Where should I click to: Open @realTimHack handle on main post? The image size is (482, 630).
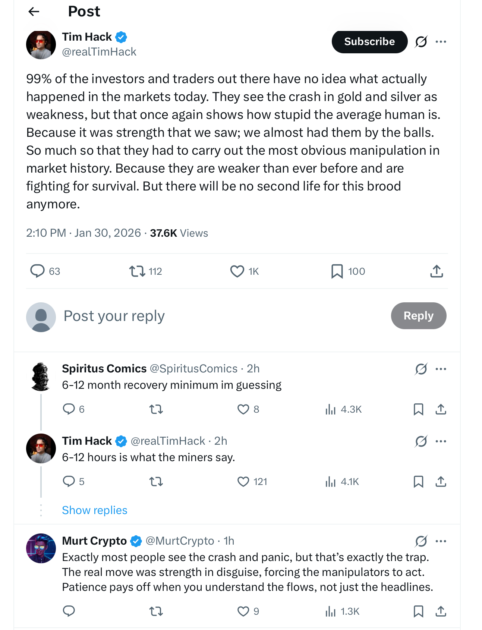pyautogui.click(x=99, y=52)
